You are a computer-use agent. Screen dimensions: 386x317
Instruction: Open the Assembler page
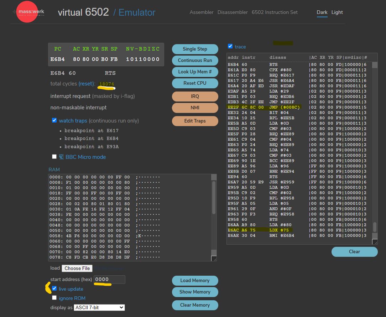click(202, 12)
